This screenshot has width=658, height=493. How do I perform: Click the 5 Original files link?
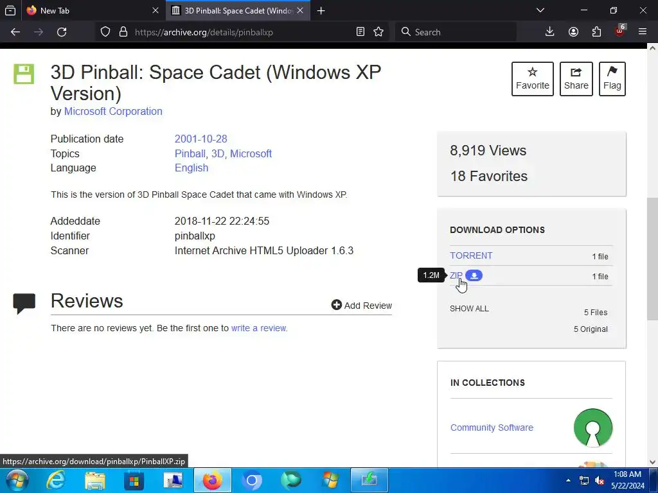[x=591, y=329]
